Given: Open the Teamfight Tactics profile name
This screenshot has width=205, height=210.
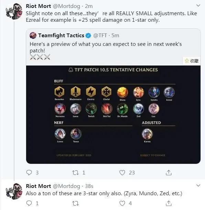Looking at the screenshot, I should pos(61,36).
